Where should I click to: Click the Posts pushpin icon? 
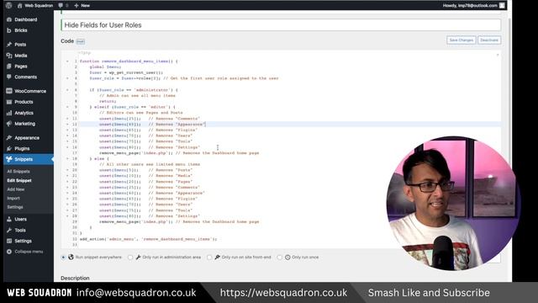9,45
